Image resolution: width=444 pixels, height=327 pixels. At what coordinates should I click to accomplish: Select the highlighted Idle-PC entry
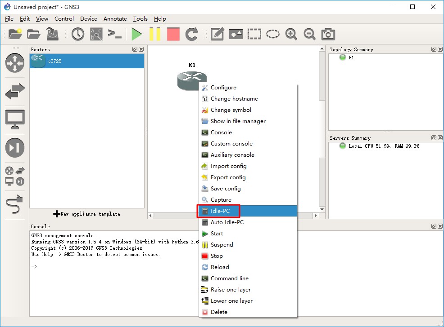(x=248, y=211)
